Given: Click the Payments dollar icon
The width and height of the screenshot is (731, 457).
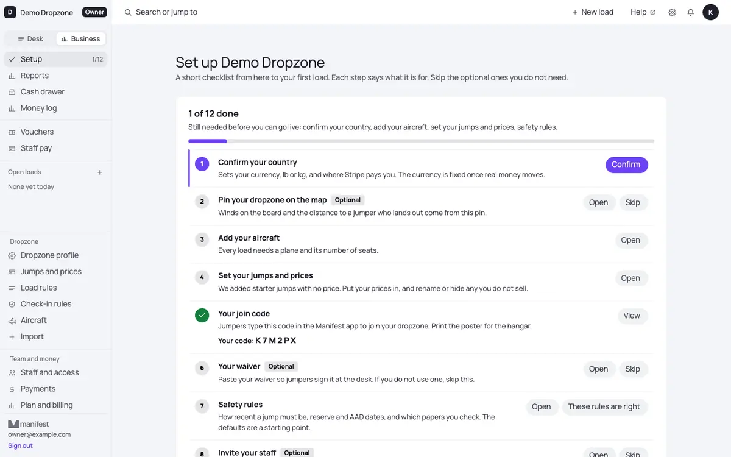Looking at the screenshot, I should point(12,389).
